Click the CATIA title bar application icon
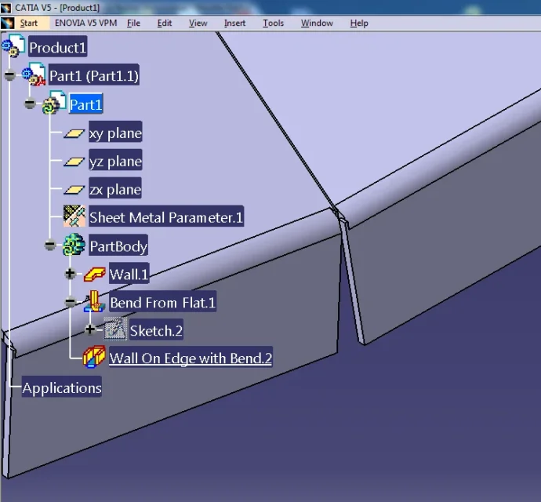541x502 pixels. (5, 8)
